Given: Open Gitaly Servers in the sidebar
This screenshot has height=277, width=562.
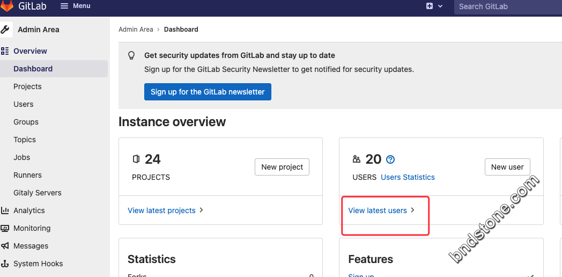Looking at the screenshot, I should 38,193.
